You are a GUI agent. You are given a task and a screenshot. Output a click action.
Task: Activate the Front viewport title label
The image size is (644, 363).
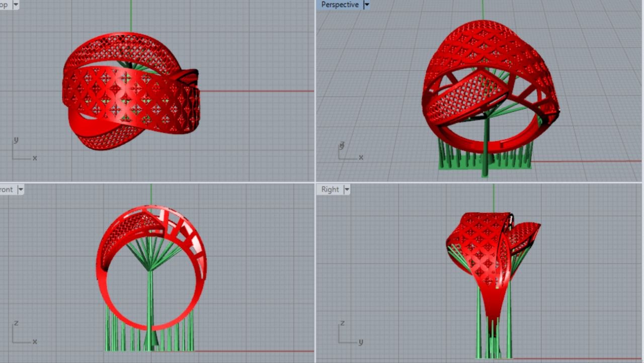(7, 190)
